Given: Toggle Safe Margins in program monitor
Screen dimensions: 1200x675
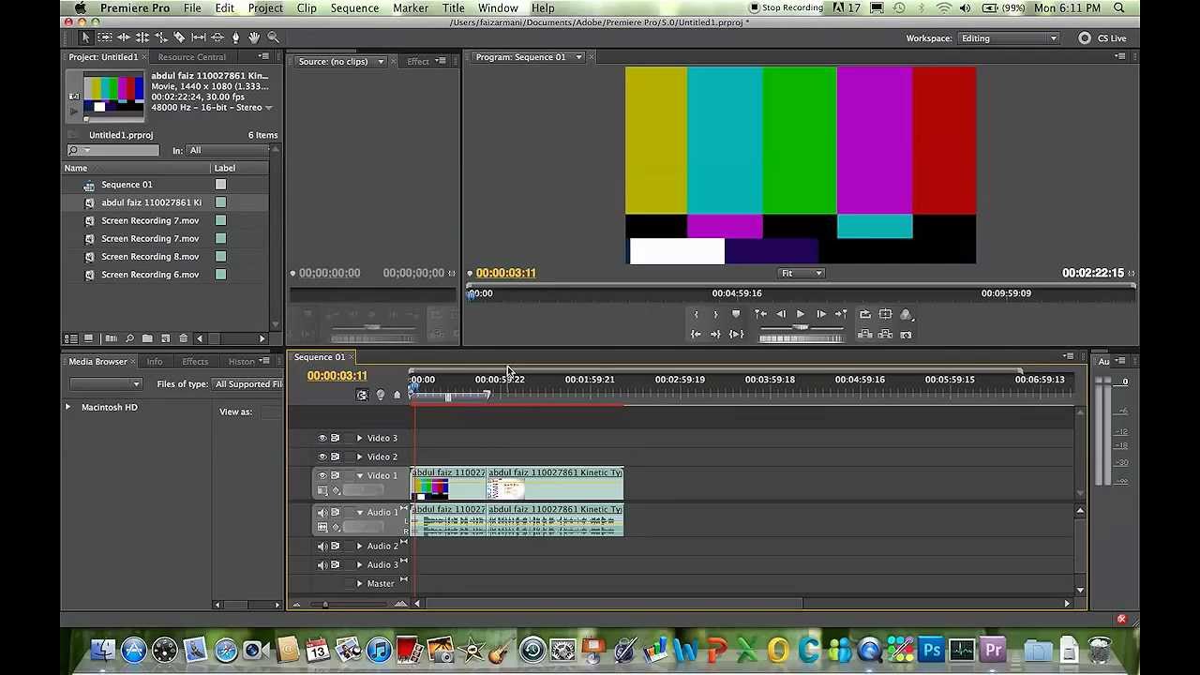Looking at the screenshot, I should [886, 314].
